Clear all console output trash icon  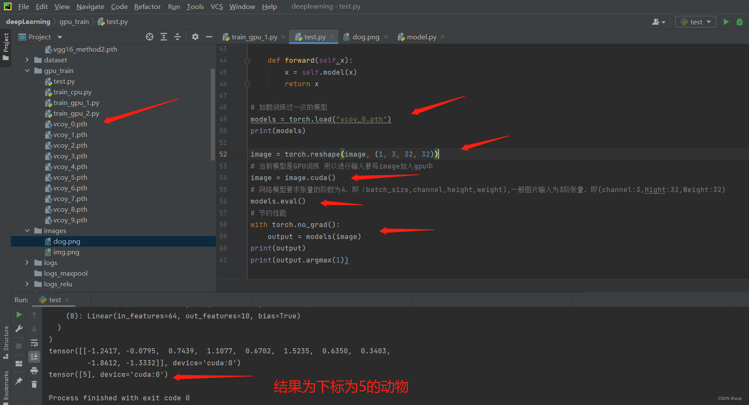(34, 385)
